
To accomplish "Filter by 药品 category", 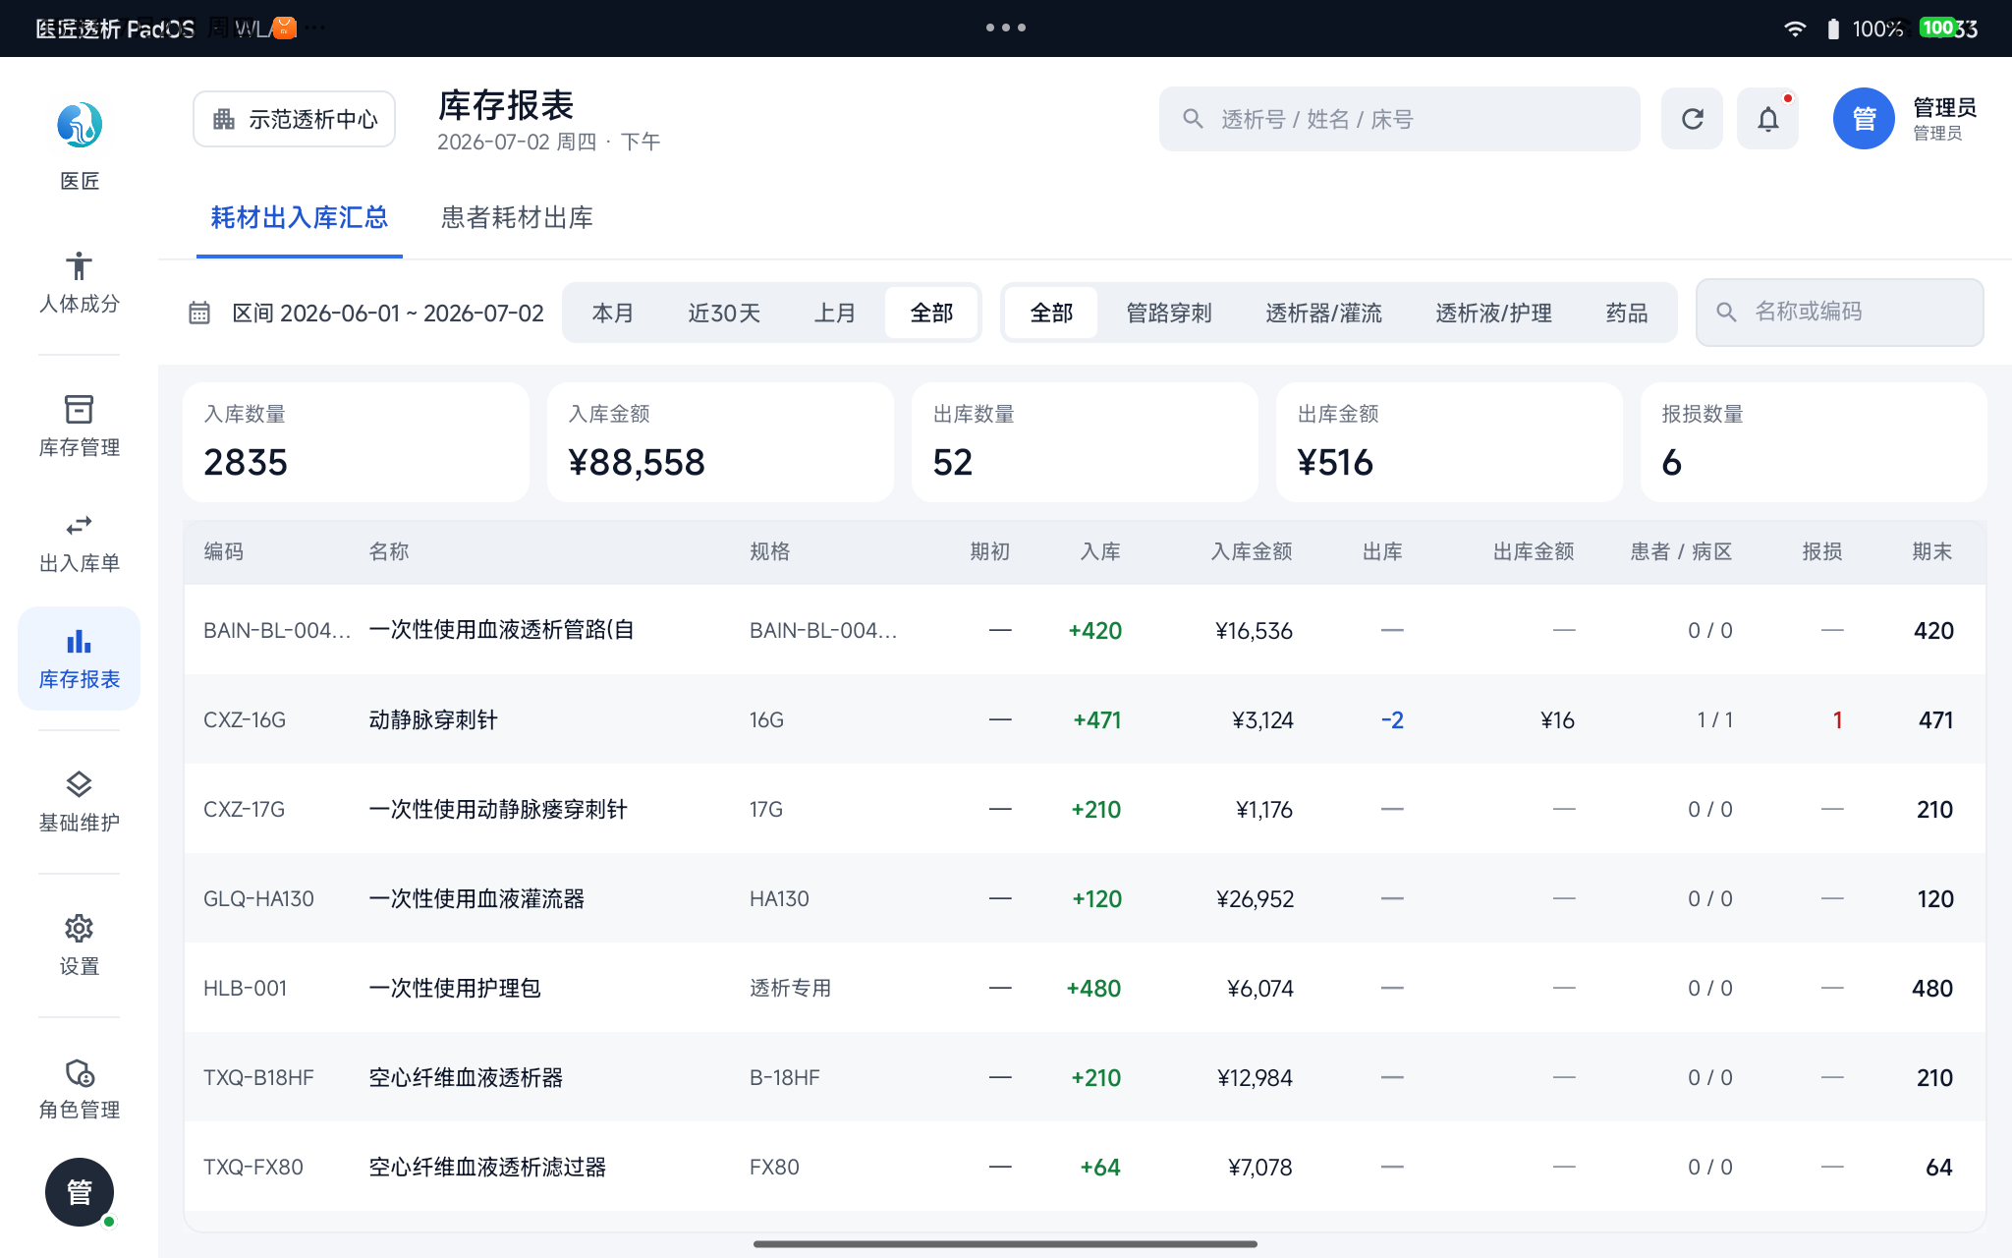I will tap(1626, 313).
